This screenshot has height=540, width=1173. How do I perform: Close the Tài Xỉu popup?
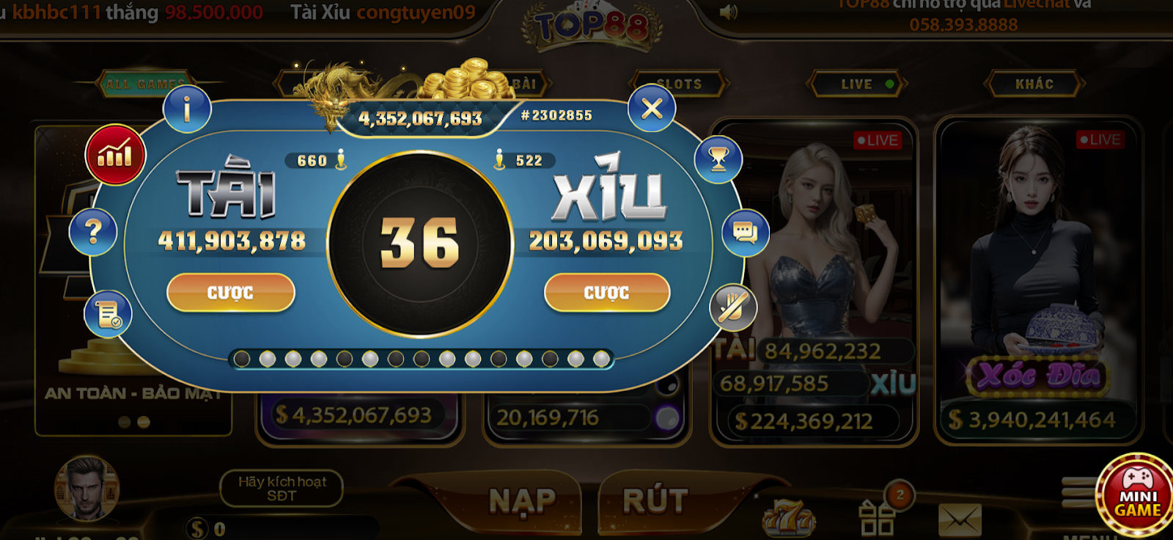coord(652,108)
